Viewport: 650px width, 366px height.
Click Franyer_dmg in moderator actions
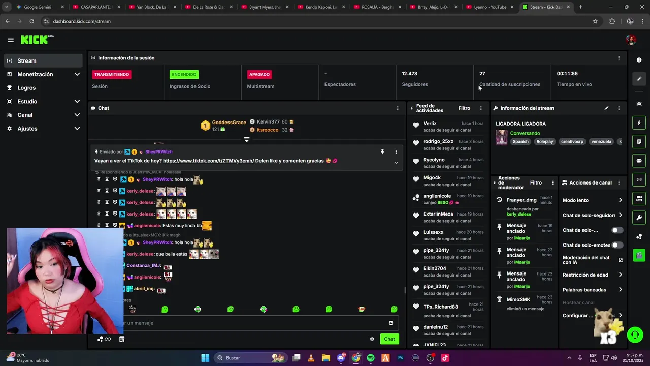(522, 200)
